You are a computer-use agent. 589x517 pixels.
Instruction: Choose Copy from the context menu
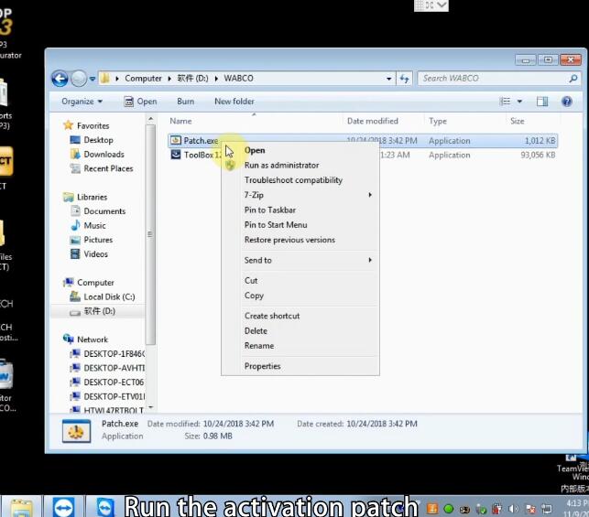coord(300,296)
